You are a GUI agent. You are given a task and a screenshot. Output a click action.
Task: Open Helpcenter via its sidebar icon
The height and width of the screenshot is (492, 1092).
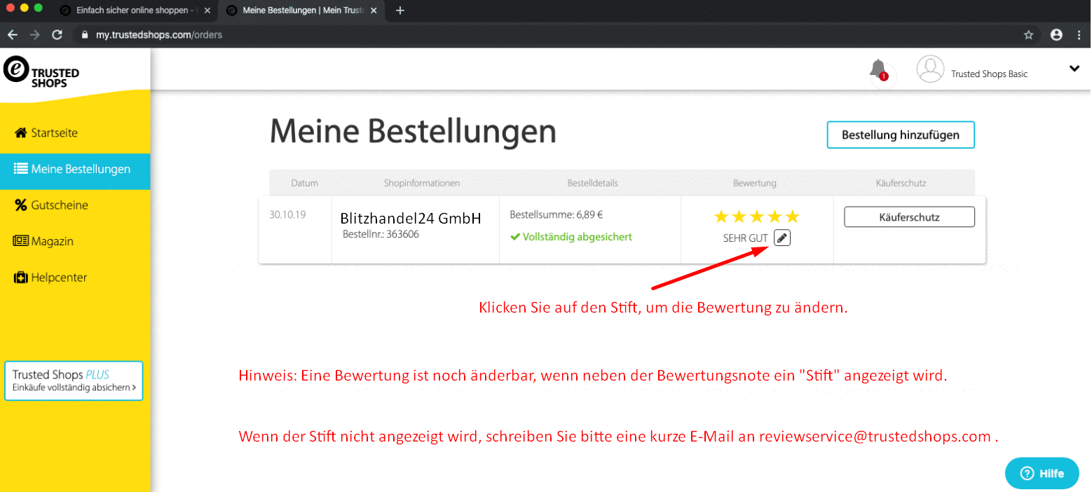coord(21,277)
